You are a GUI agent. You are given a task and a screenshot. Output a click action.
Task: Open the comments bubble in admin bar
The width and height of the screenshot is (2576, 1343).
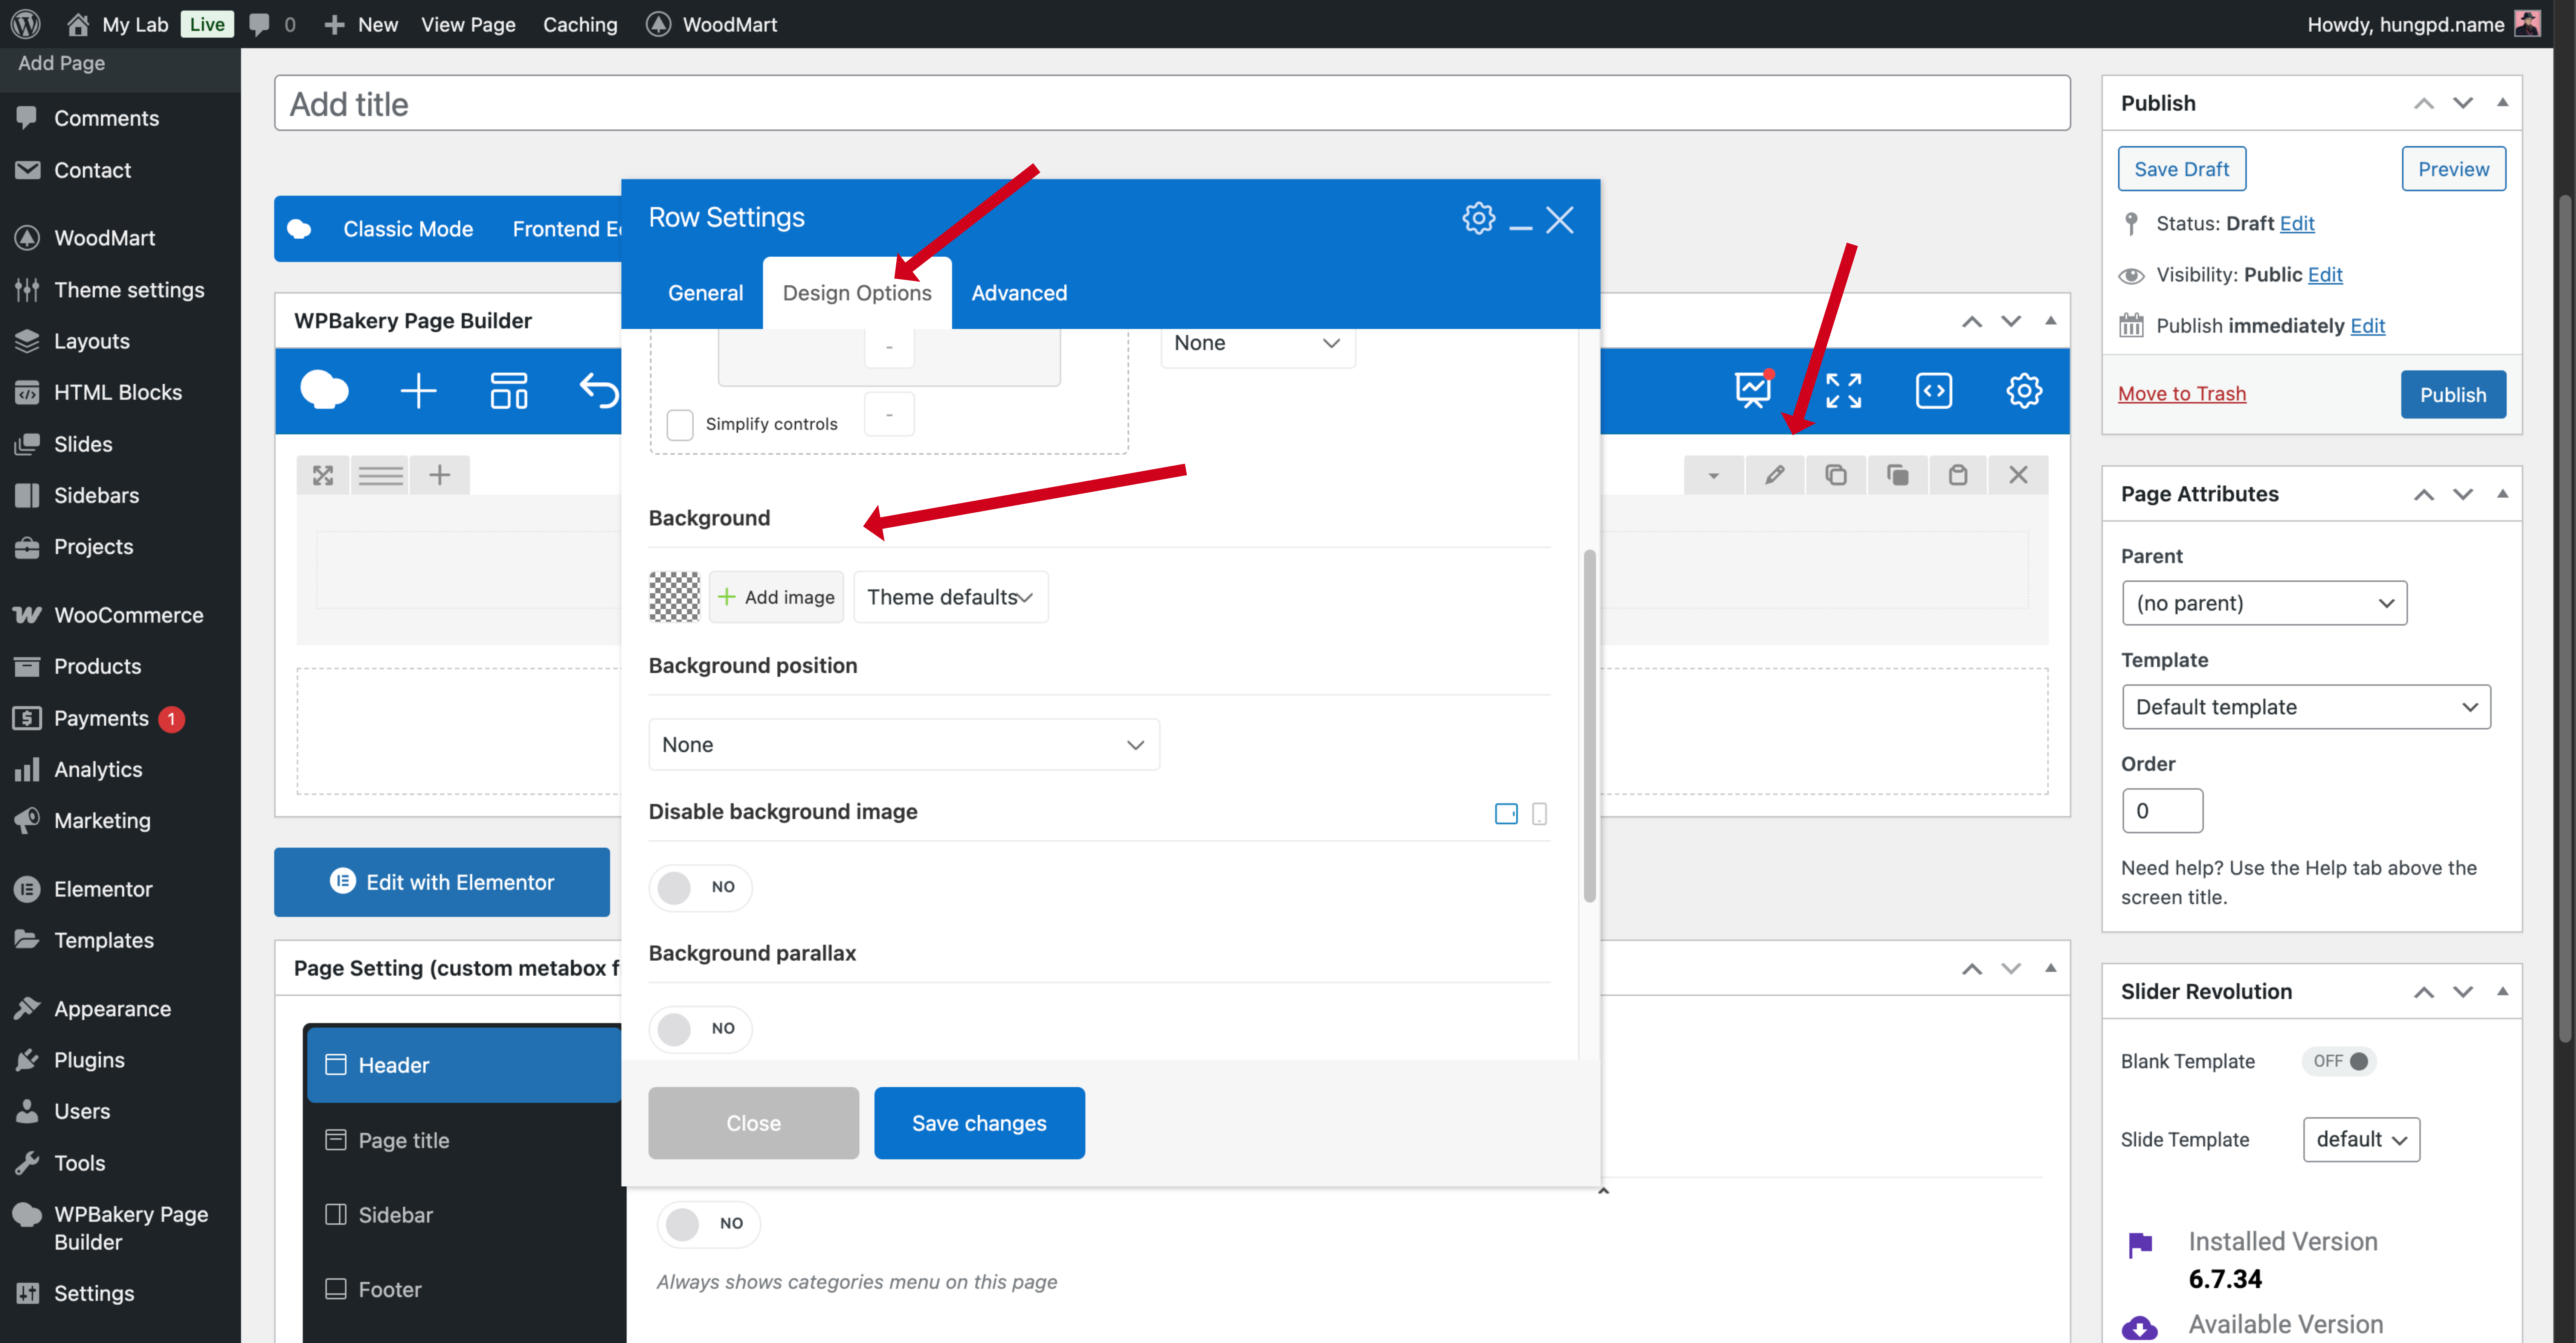coord(259,24)
